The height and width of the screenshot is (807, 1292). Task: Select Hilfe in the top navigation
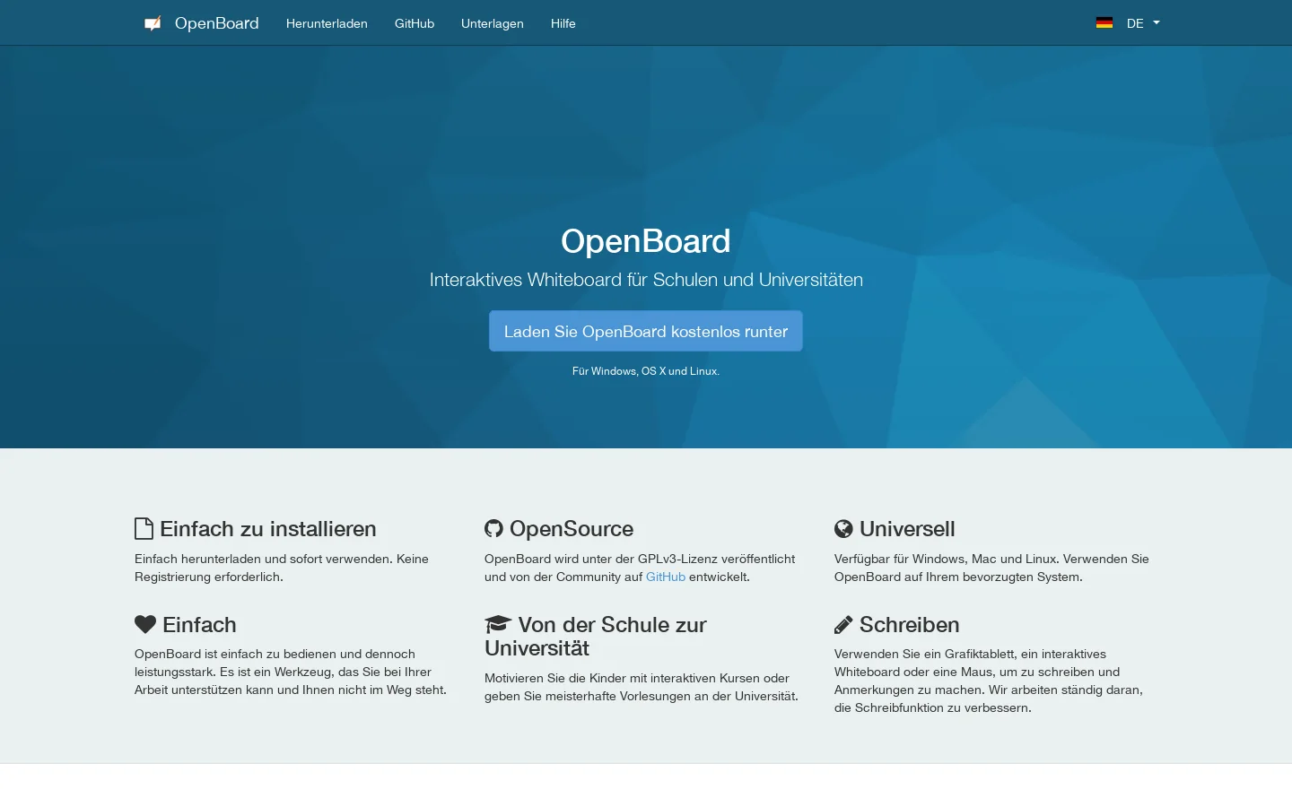pos(563,23)
